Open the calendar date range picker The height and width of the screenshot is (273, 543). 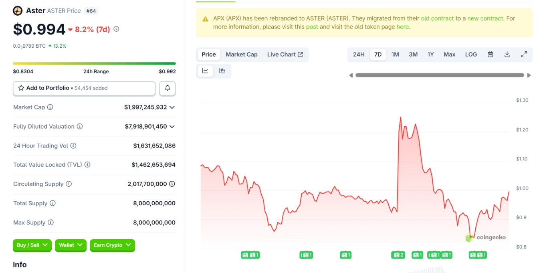[x=490, y=55]
